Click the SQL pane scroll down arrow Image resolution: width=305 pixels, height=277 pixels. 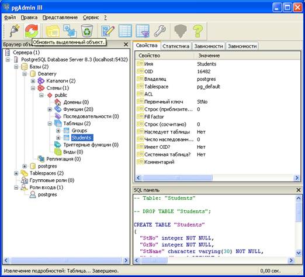tap(298, 253)
